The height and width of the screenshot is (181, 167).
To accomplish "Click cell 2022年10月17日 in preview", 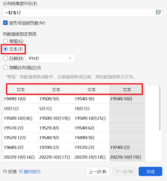I will coord(56,157).
